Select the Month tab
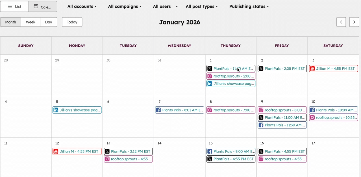Viewport: 361px width, 177px height. [10, 22]
